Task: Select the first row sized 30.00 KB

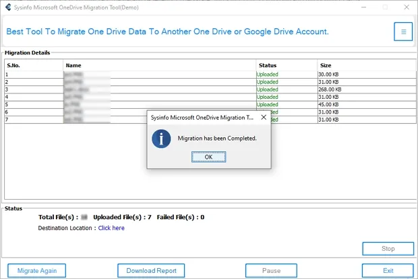Action: click(330, 75)
